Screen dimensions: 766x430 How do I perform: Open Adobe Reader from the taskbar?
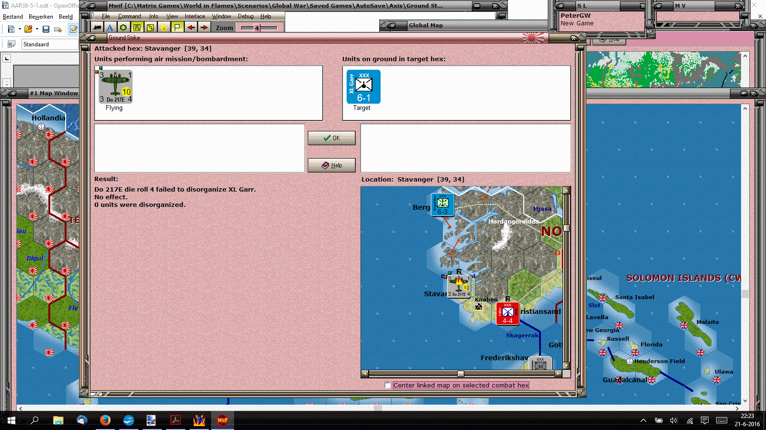[x=175, y=420]
